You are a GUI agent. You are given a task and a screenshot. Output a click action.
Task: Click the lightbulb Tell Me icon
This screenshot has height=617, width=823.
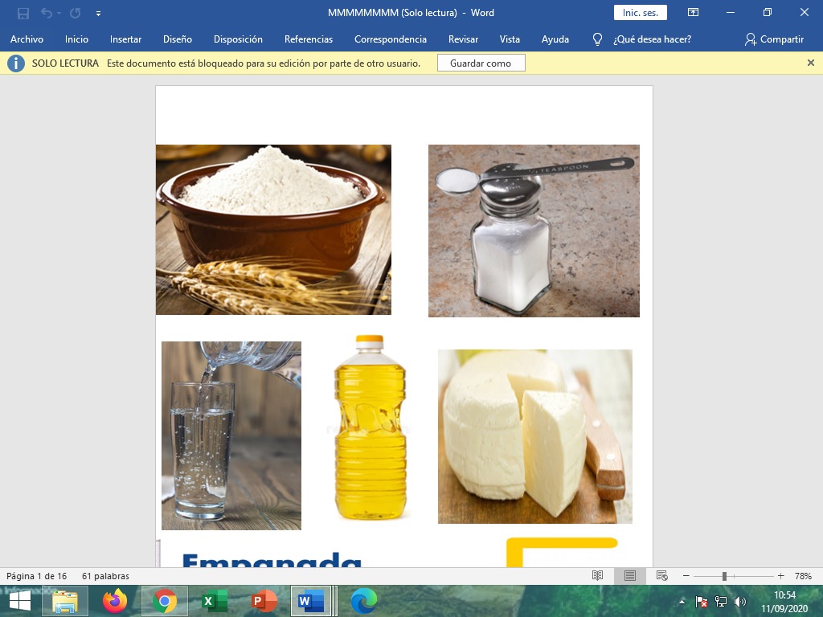coord(597,39)
